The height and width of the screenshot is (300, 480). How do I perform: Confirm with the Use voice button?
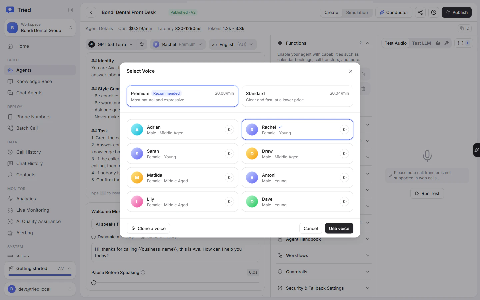(339, 228)
